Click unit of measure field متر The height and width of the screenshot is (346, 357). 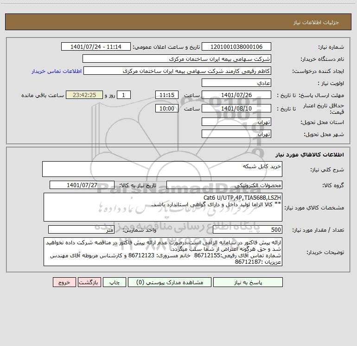coord(81,230)
